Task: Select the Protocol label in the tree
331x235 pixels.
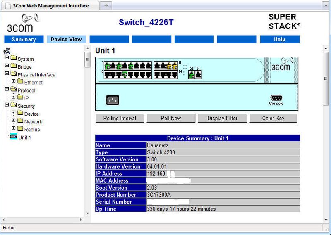Action: pos(26,90)
